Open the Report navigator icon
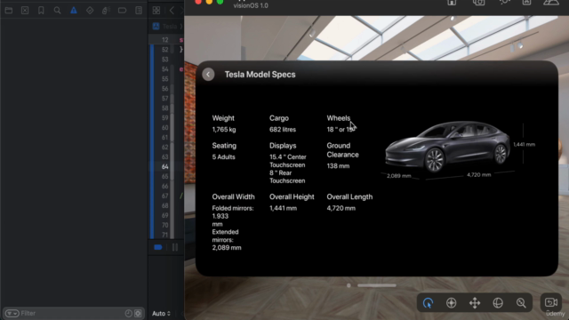The width and height of the screenshot is (569, 320). coord(139,10)
